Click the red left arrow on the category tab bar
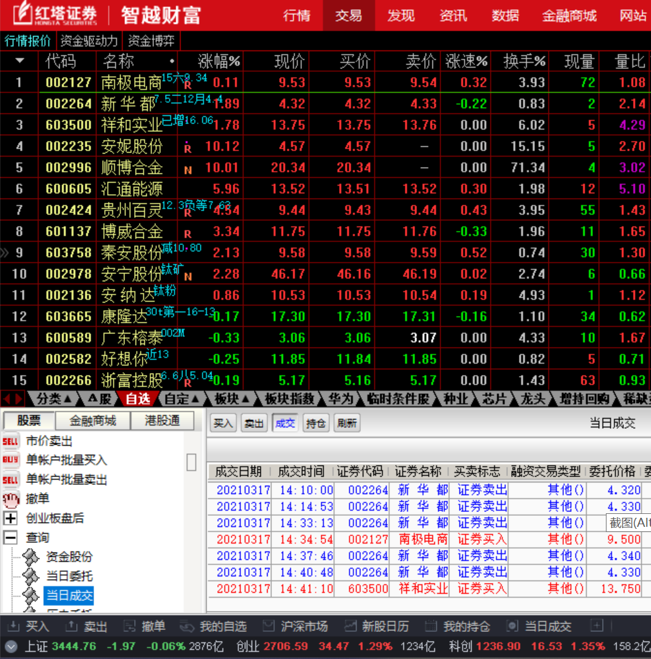The width and height of the screenshot is (651, 659). [6, 398]
